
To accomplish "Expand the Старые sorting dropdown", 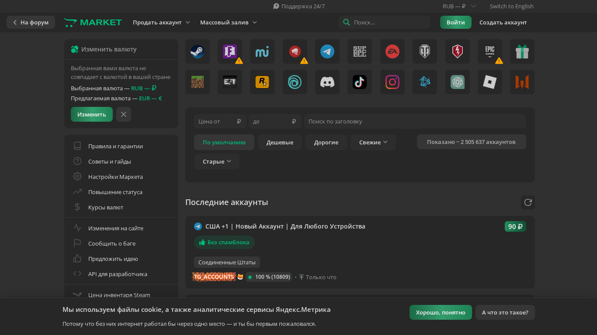I will 216,161.
